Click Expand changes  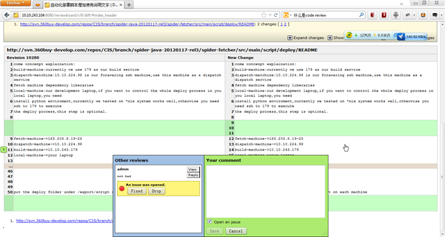(x=306, y=38)
